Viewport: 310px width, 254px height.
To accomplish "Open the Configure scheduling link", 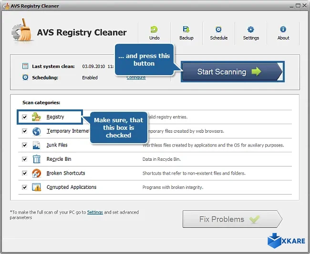I will (x=136, y=78).
